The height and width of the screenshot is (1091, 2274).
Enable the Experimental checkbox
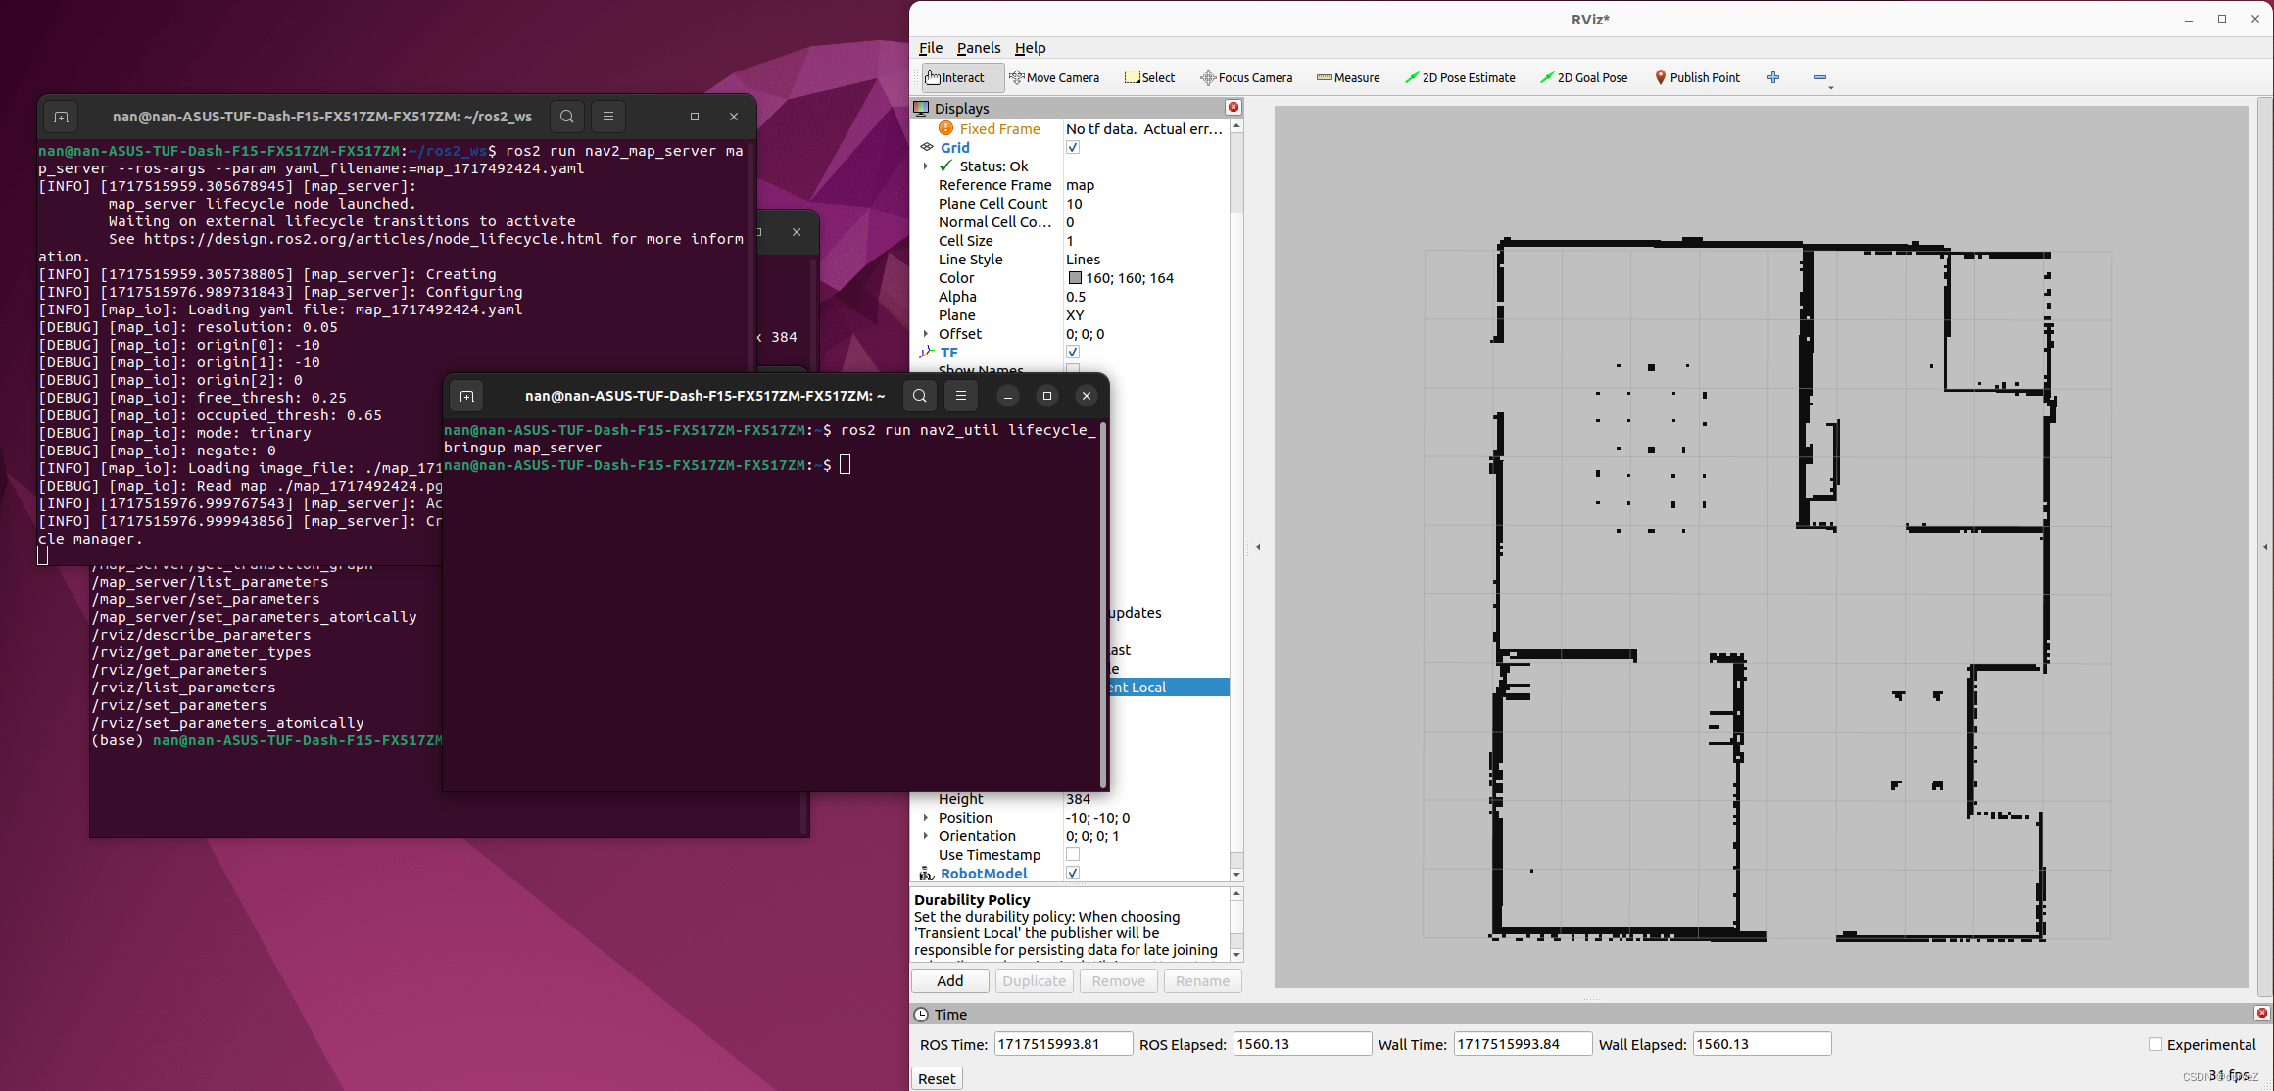click(2154, 1044)
